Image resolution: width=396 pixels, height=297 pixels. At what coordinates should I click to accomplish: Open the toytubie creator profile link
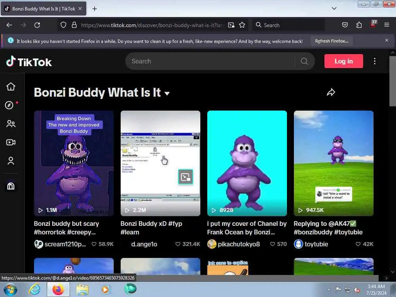point(311,244)
